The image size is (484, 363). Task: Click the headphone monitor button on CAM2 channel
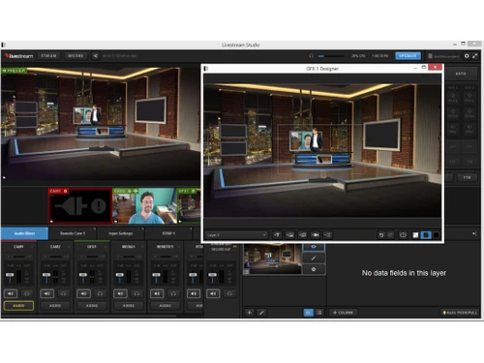pos(64,293)
